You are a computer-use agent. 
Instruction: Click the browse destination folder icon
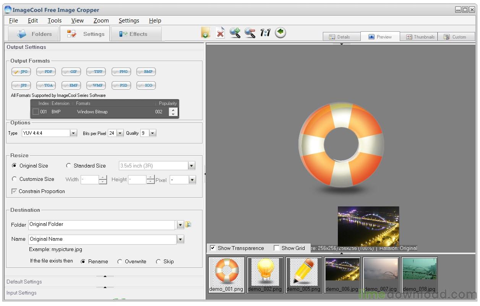(x=188, y=224)
